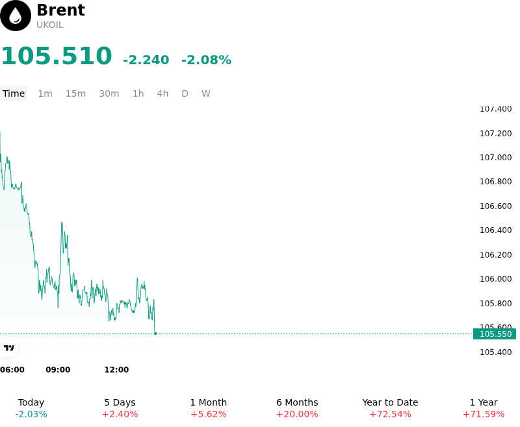Viewport: 520px width, 427px height.
Task: Switch to the 15m interval
Action: coord(75,93)
